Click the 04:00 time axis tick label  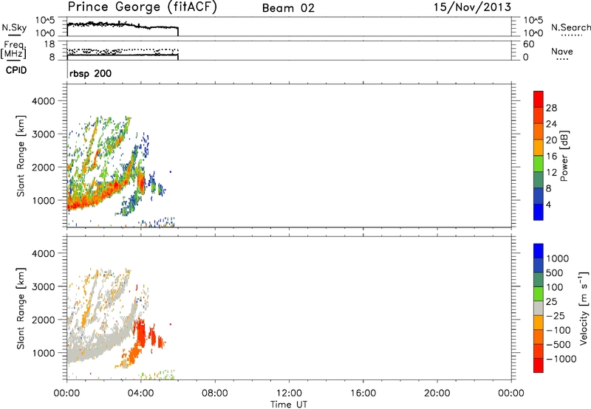(141, 393)
